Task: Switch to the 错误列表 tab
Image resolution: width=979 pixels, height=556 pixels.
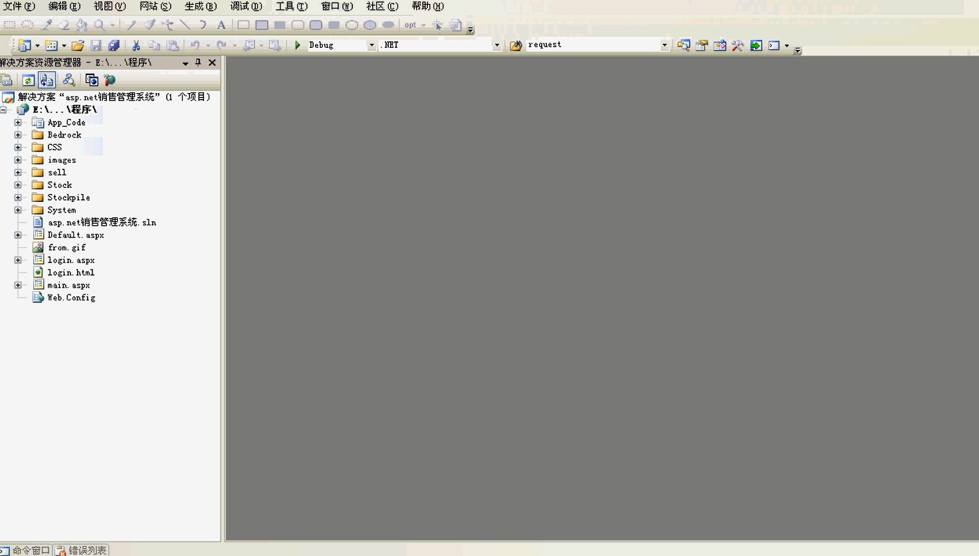Action: [82, 550]
